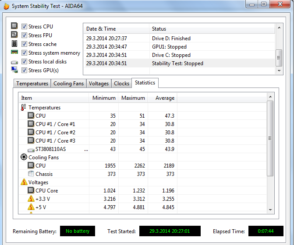Click the bolt icon of +3.3 V row
The image size is (294, 245).
31,199
